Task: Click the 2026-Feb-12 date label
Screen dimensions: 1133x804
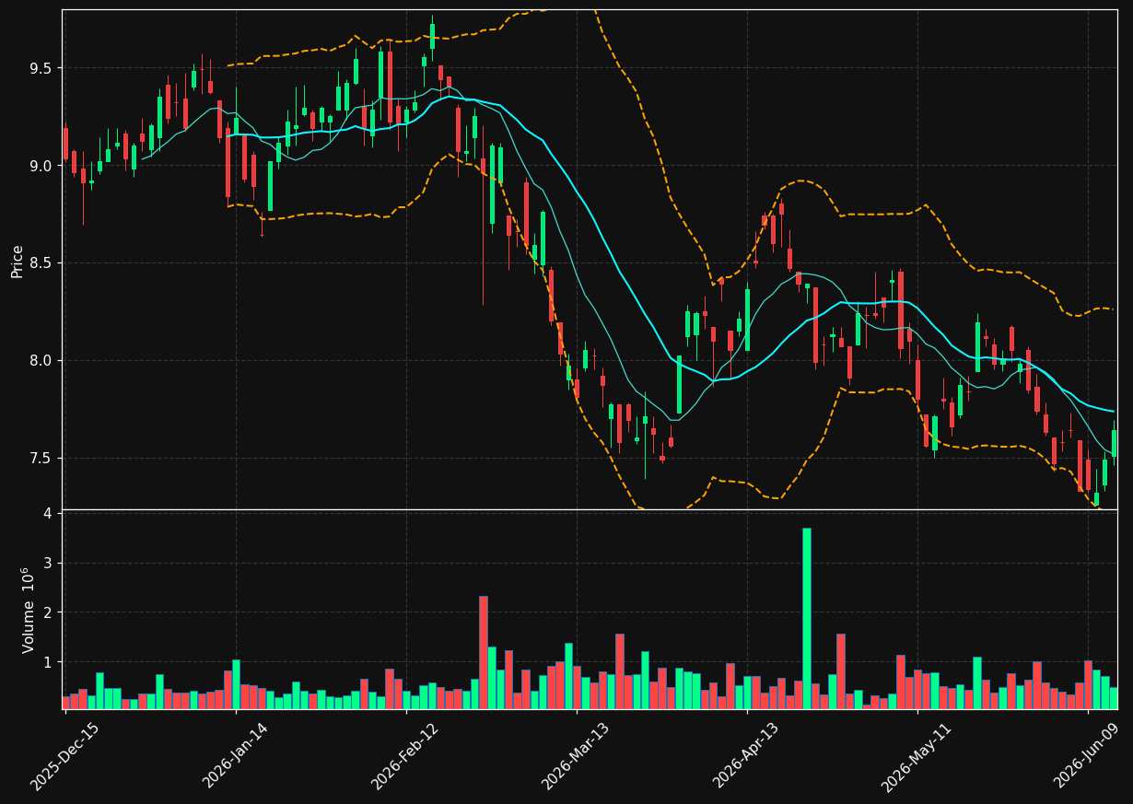Action: tap(406, 756)
